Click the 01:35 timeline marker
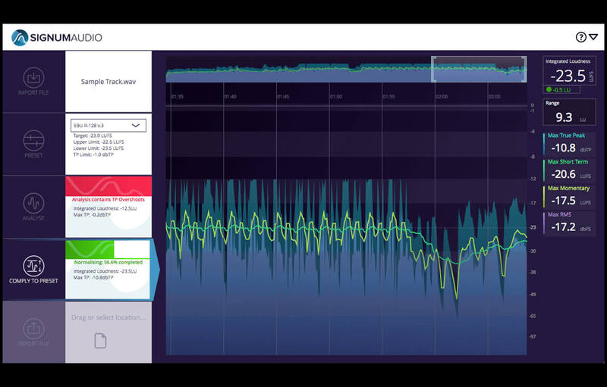 click(178, 96)
